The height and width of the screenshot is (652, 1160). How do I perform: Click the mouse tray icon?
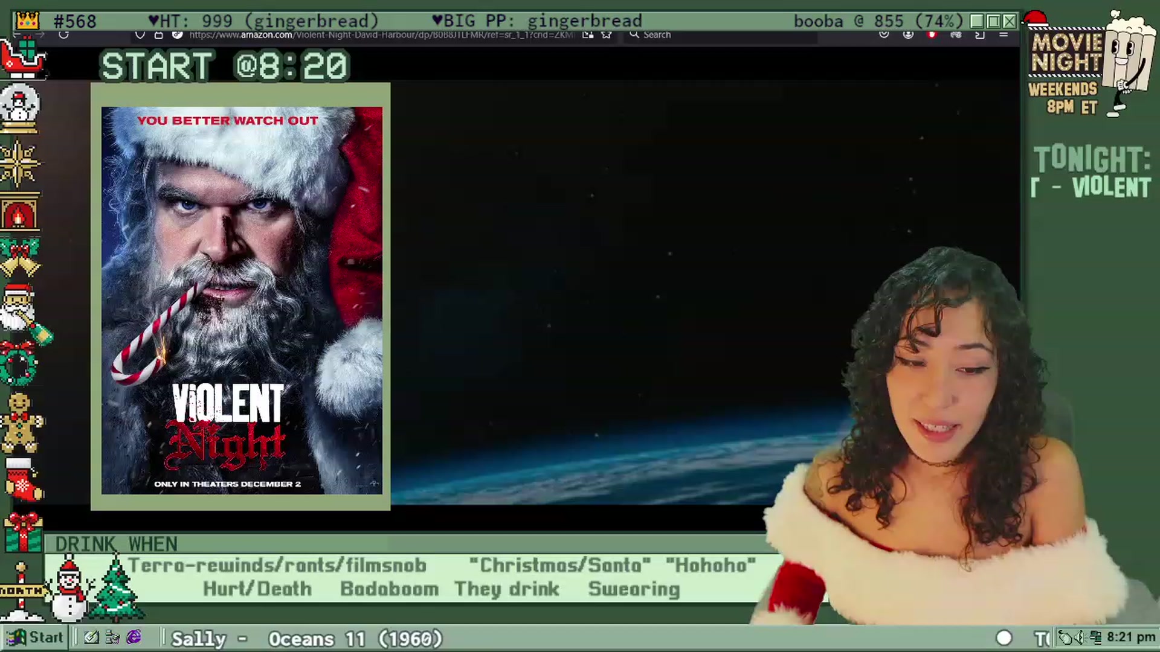pos(1065,638)
